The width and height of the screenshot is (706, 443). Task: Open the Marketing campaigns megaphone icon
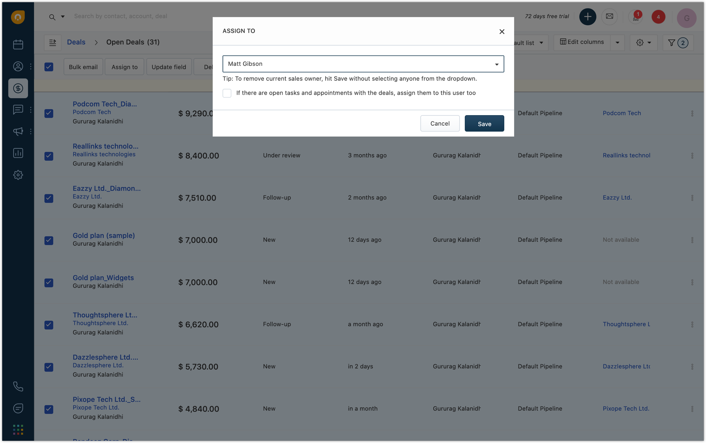click(x=18, y=131)
